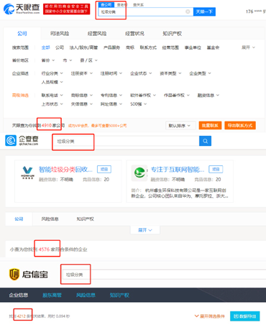The image size is (266, 325).
Task: Focus the Qixinbao search input field
Action: [x=164, y=275]
